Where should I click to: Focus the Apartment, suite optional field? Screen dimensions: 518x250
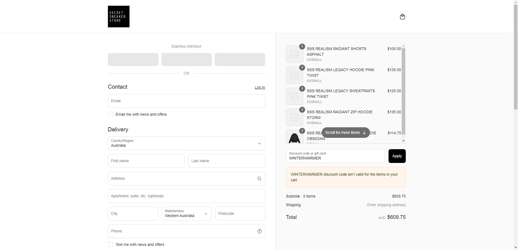[x=186, y=196]
